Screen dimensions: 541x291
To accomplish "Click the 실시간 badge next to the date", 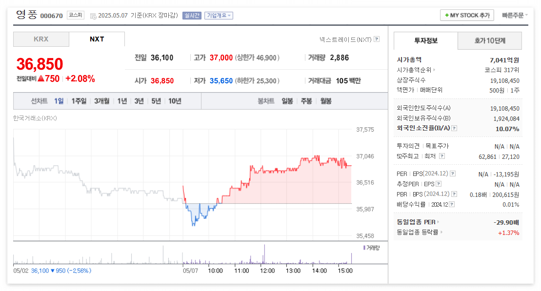I will coord(192,15).
